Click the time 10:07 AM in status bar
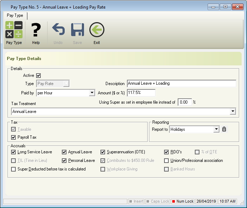 tap(227, 201)
